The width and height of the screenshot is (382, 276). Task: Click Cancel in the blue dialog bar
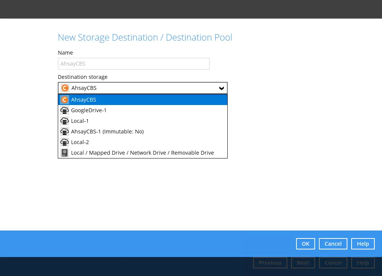pyautogui.click(x=333, y=244)
